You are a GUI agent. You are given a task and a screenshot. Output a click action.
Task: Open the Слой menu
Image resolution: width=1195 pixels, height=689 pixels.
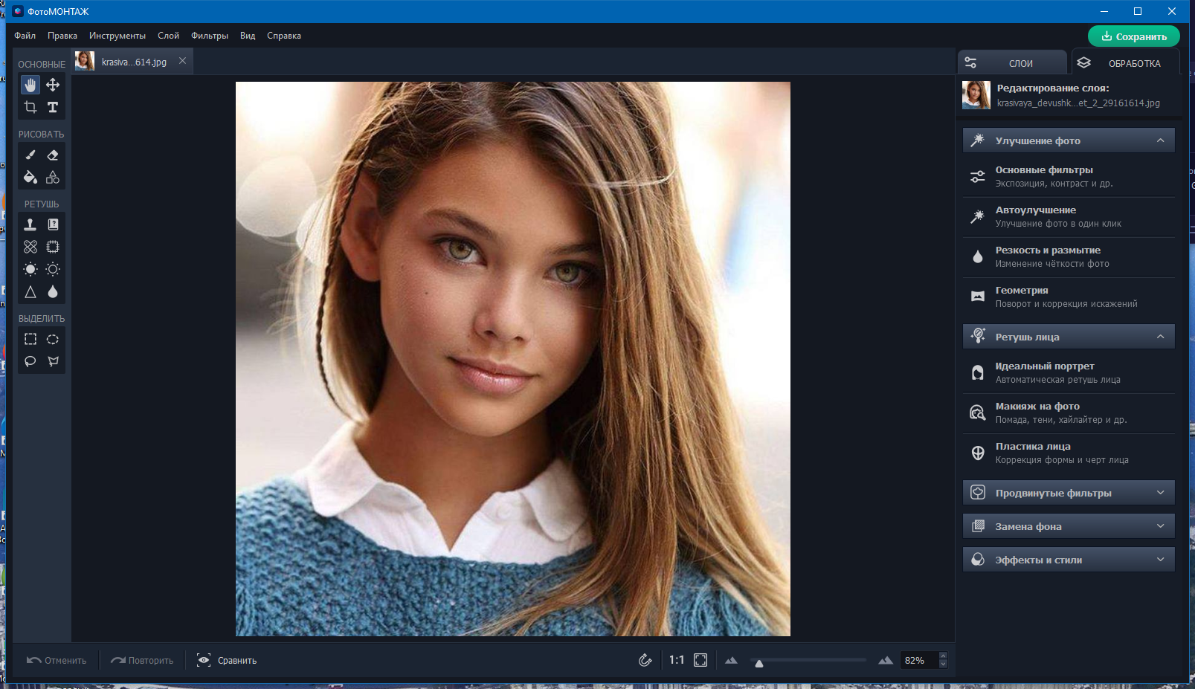[168, 36]
